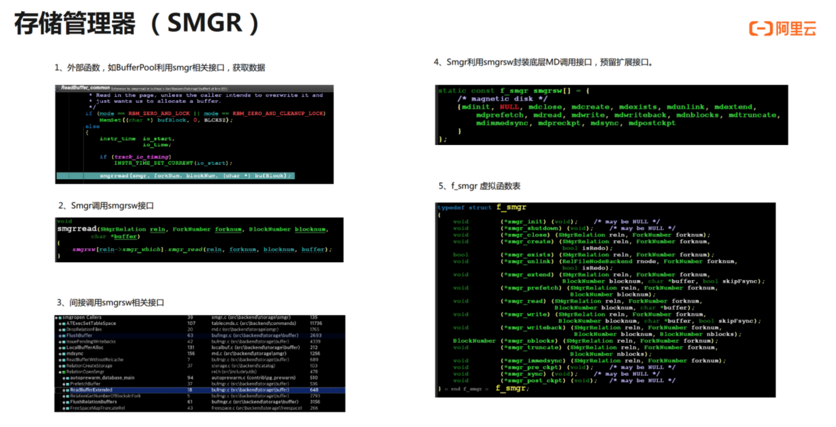Select the FreeSpaceMapTruncateRel caller row
The image size is (836, 427).
pyautogui.click(x=97, y=408)
